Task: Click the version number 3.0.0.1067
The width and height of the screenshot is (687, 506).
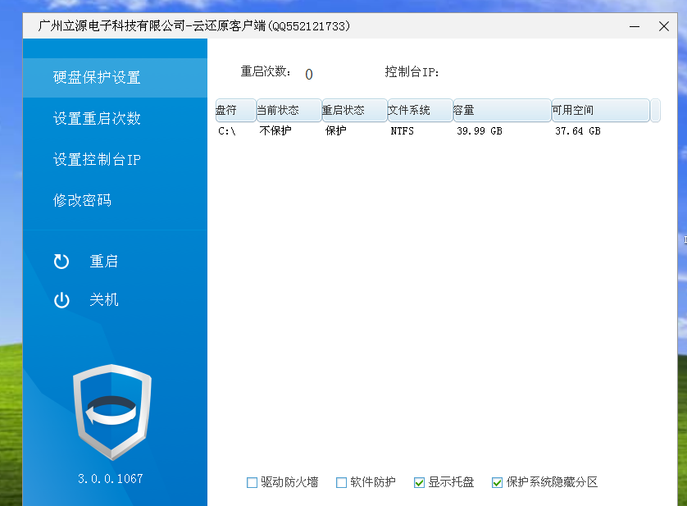Action: [x=111, y=479]
